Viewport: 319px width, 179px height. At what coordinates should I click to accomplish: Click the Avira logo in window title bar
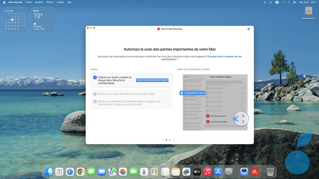(159, 29)
